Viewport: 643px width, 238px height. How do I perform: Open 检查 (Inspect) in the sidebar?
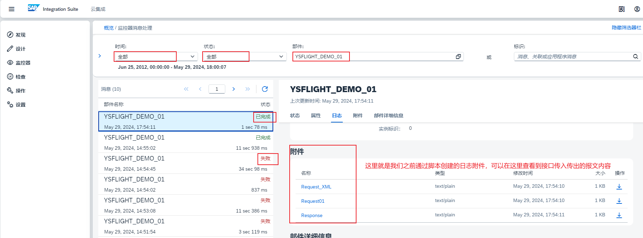tap(21, 77)
